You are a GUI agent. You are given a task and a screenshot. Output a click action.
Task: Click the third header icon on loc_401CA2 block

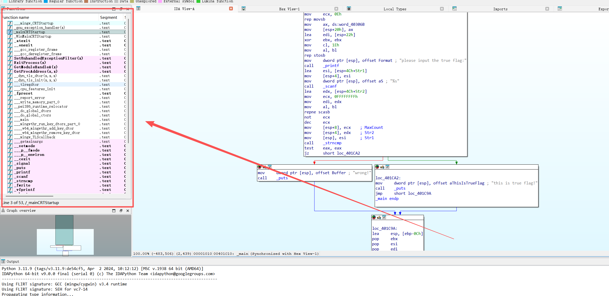point(387,167)
